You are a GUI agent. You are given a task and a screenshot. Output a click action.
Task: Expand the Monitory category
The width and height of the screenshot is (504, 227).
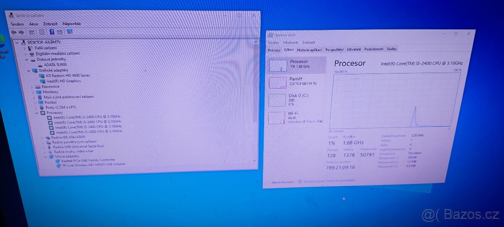(x=33, y=92)
